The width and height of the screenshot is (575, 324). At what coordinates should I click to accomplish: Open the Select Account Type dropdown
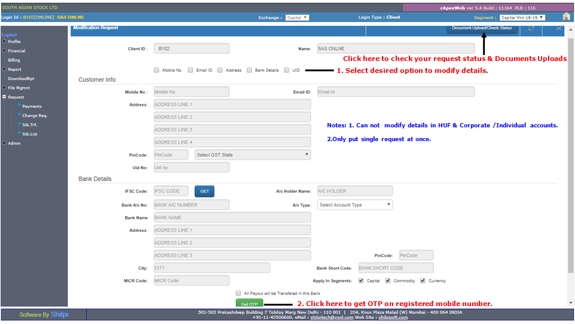tap(354, 205)
